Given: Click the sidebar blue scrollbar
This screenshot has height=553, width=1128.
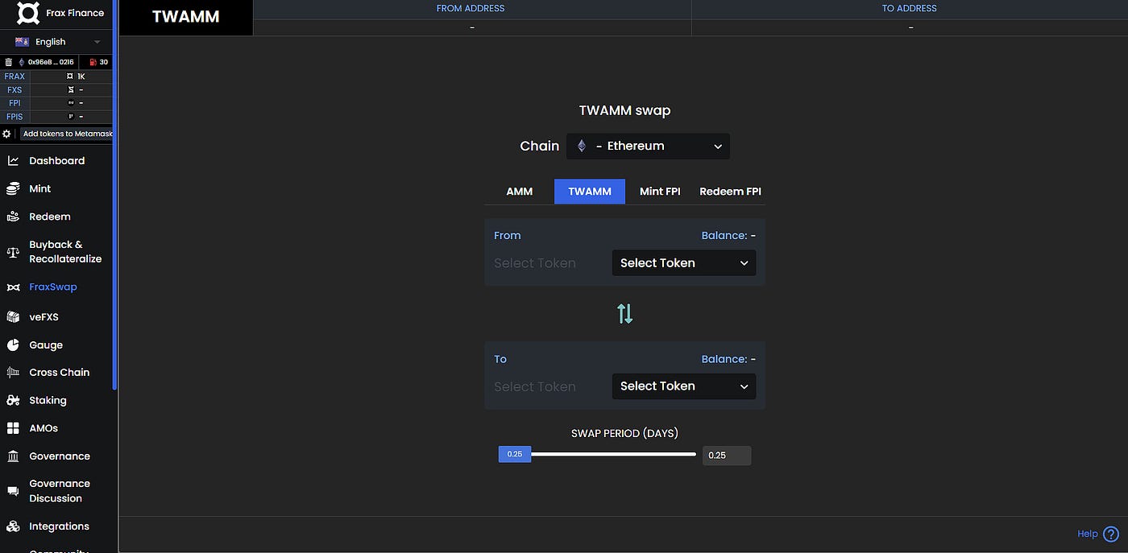Looking at the screenshot, I should (115, 195).
